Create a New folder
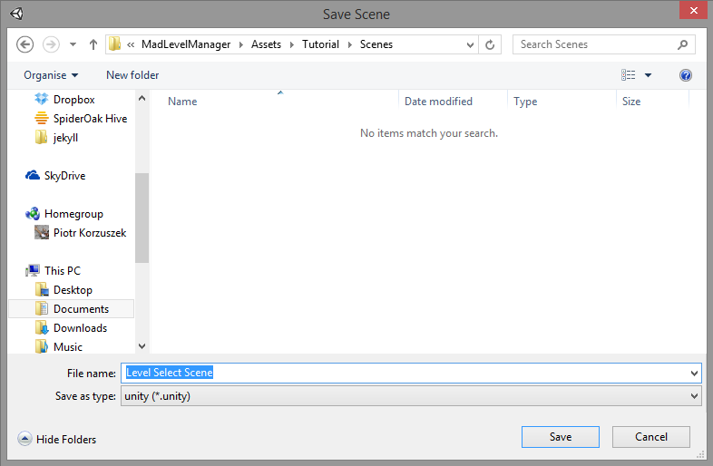Viewport: 713px width, 466px height. click(132, 75)
